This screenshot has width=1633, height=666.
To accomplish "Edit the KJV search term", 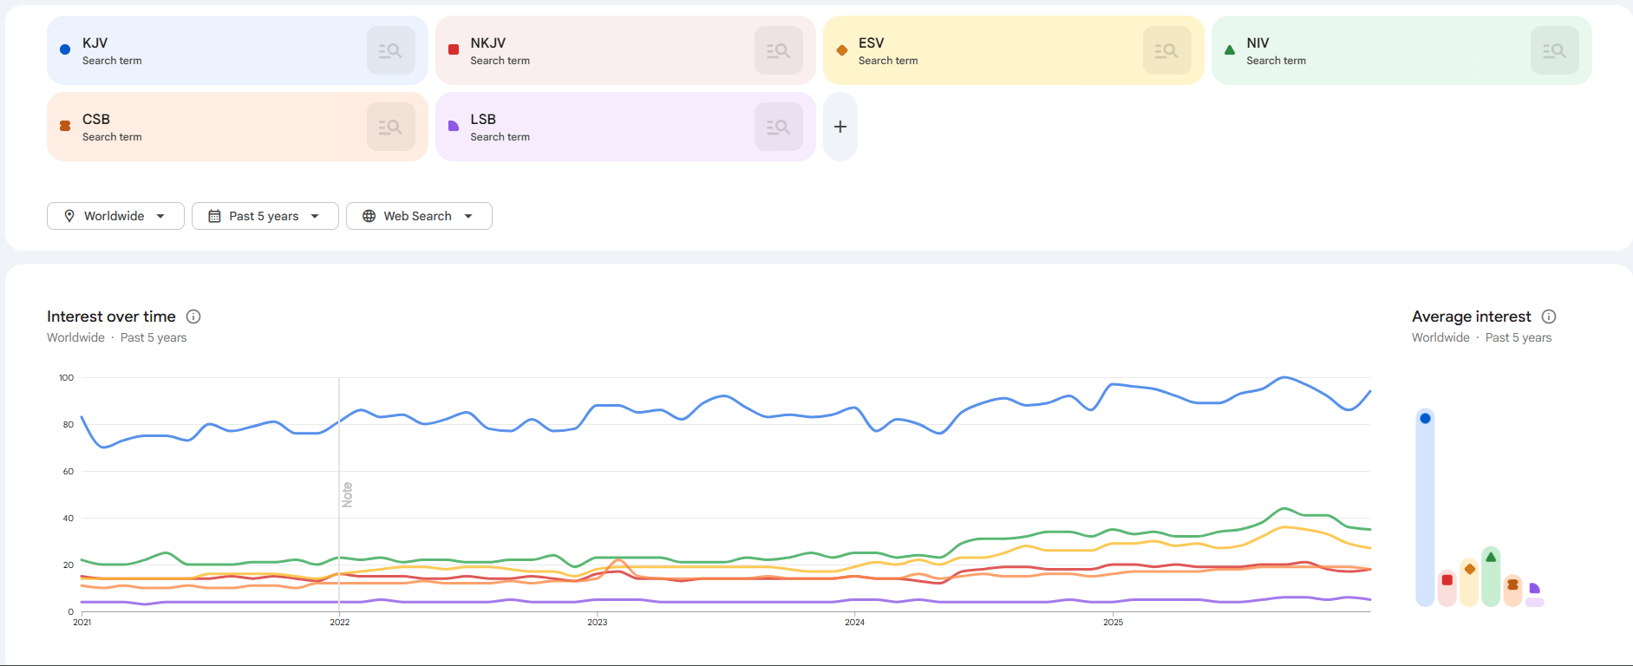I will (x=95, y=42).
